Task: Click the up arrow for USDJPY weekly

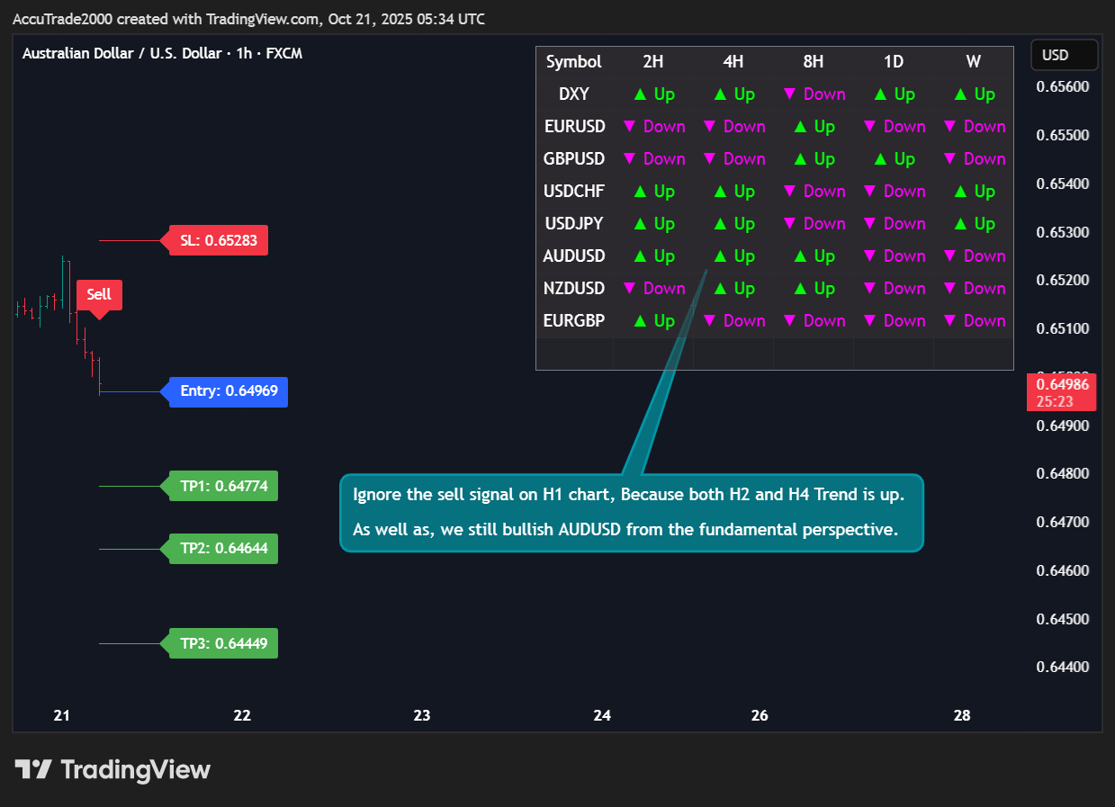Action: pos(960,224)
